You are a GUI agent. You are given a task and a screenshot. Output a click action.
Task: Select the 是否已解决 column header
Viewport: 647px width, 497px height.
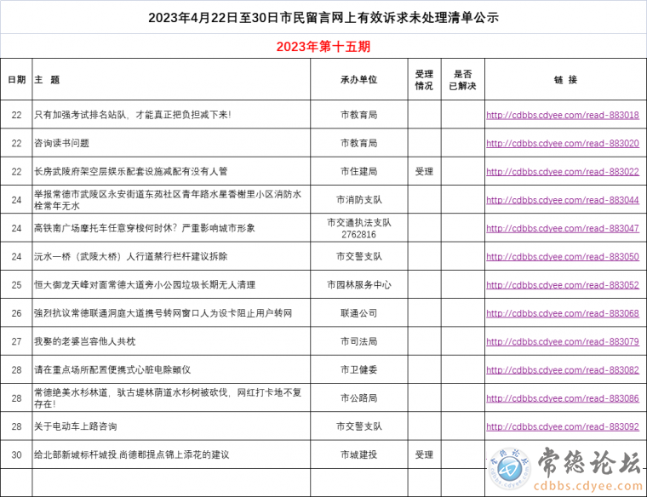tap(462, 80)
